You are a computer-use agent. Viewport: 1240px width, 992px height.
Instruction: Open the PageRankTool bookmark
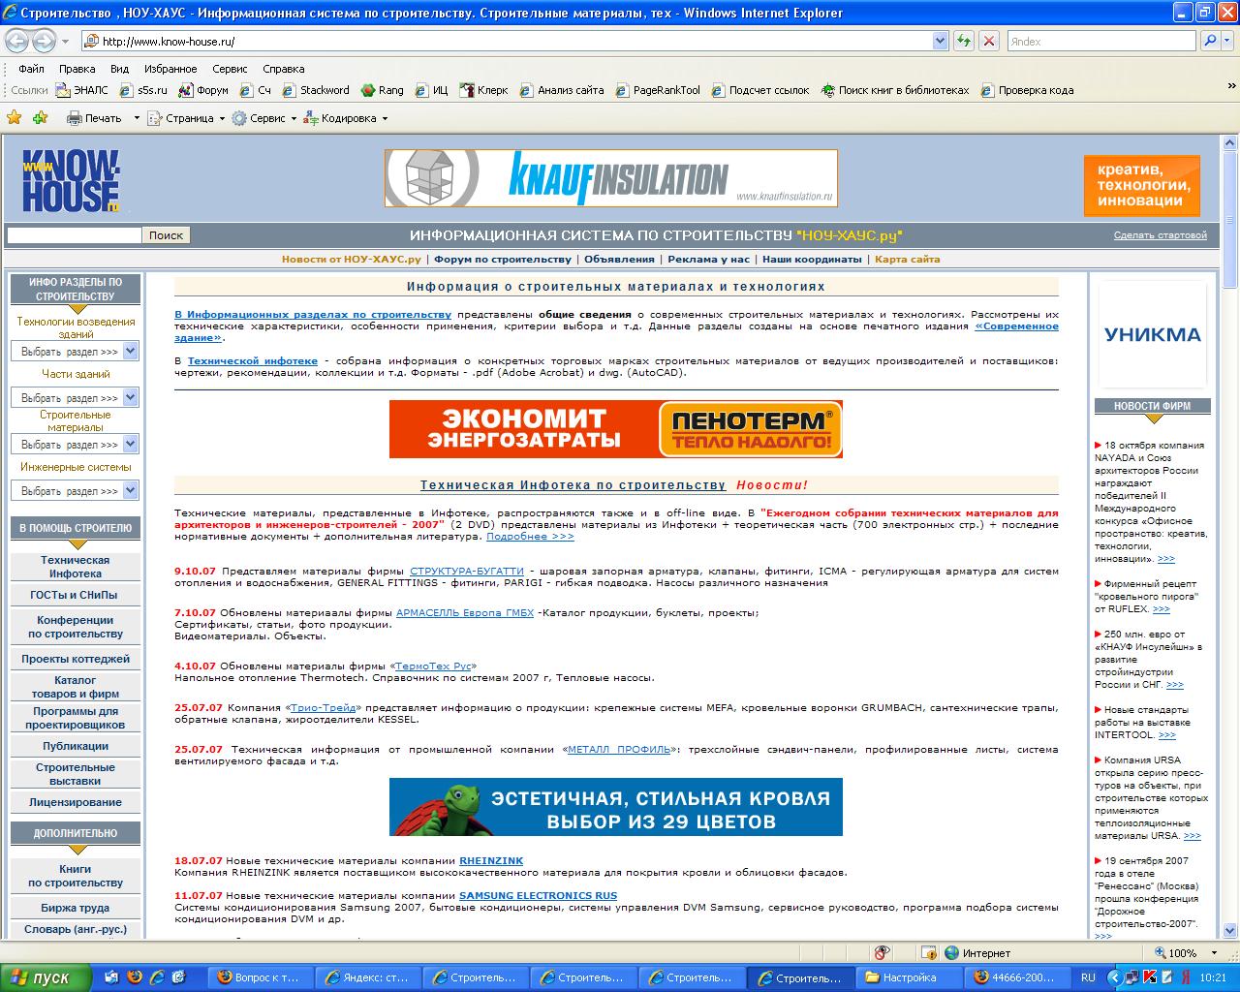tap(658, 90)
